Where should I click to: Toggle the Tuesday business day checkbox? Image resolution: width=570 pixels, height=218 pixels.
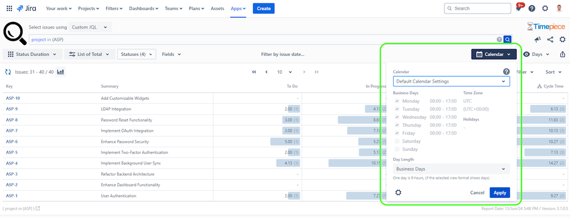[x=397, y=109]
